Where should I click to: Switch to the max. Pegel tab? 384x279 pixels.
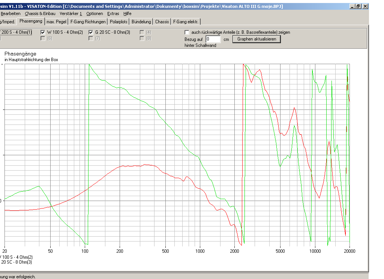point(56,22)
